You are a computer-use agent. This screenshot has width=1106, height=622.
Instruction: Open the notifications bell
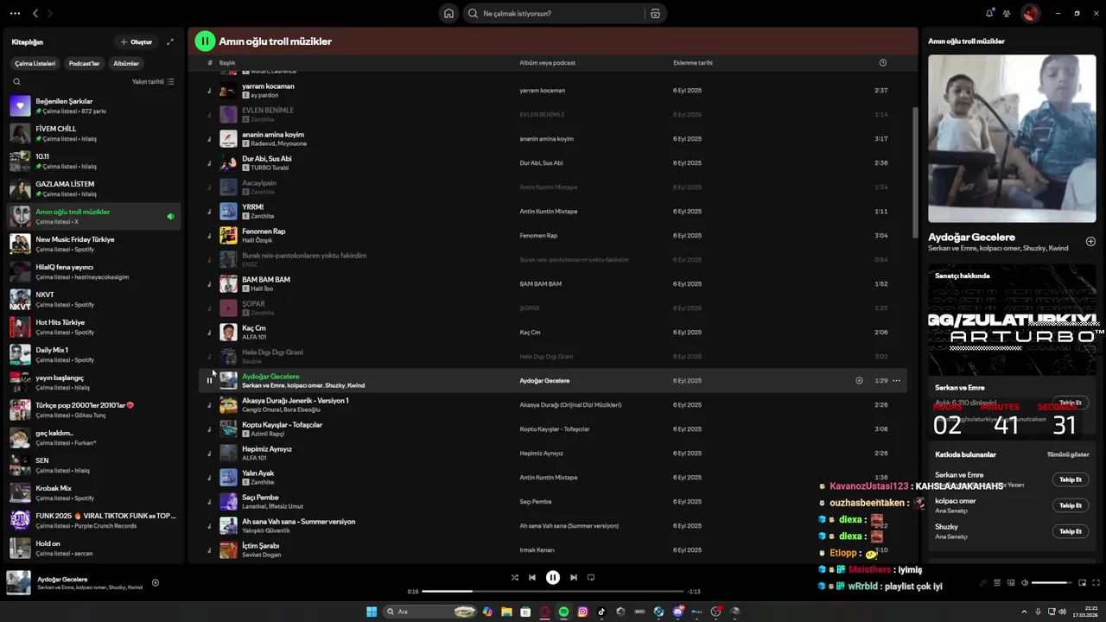pos(989,13)
